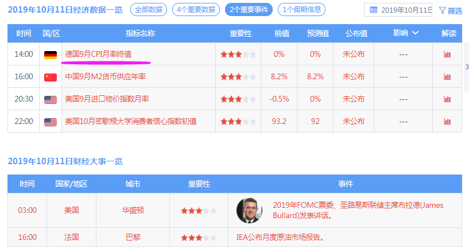Click the 重要性 header in data table

point(241,33)
